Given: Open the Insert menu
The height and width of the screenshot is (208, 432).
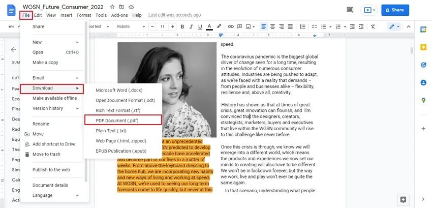Looking at the screenshot, I should pyautogui.click(x=67, y=15).
